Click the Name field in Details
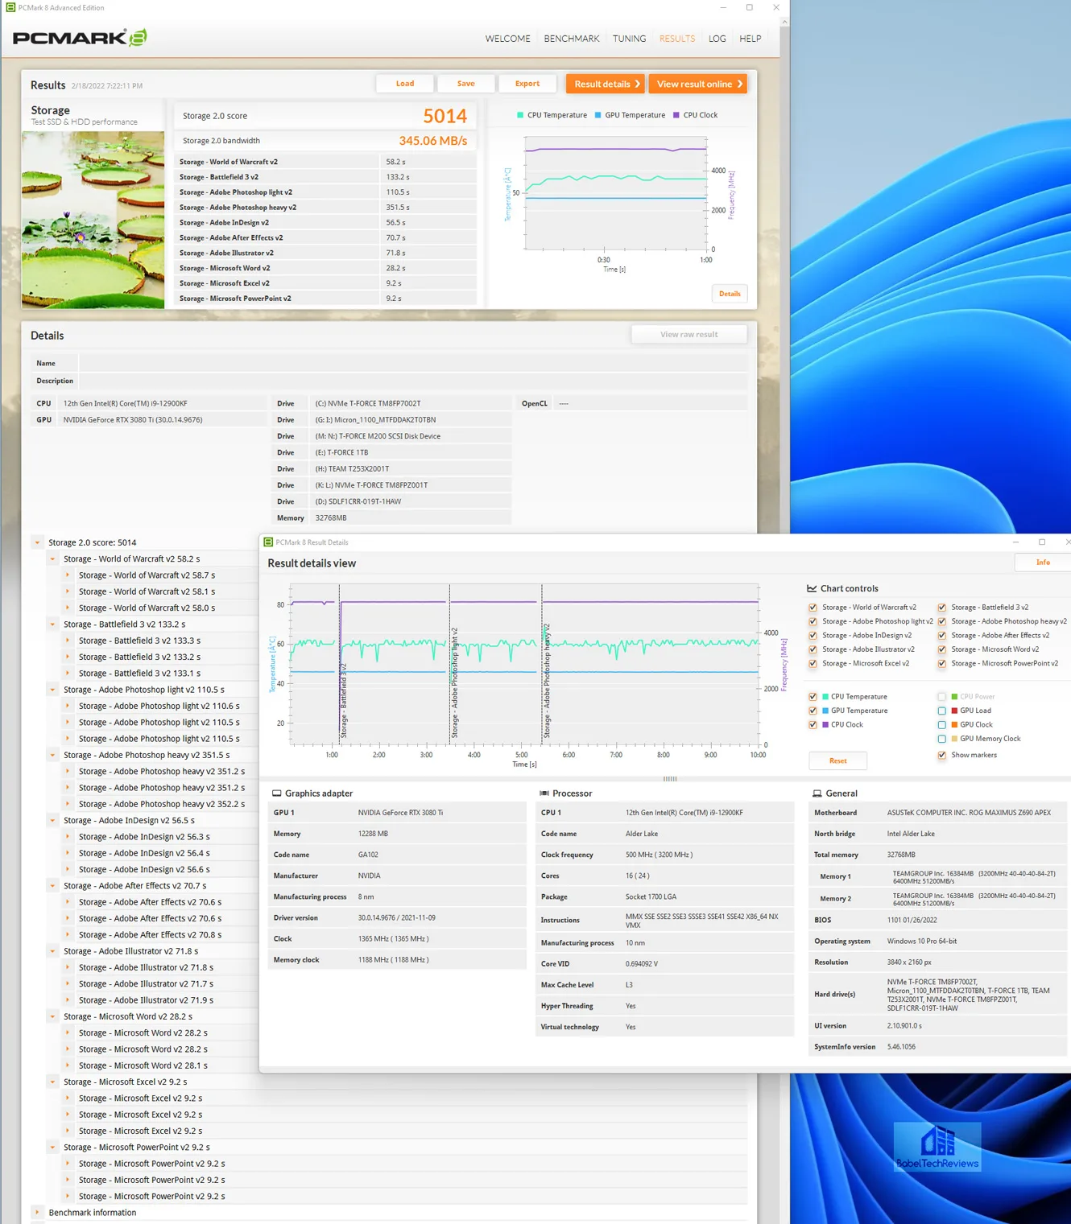Viewport: 1071px width, 1224px height. pyautogui.click(x=413, y=364)
